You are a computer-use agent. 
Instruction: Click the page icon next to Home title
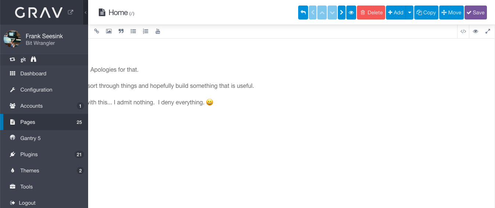pos(102,12)
